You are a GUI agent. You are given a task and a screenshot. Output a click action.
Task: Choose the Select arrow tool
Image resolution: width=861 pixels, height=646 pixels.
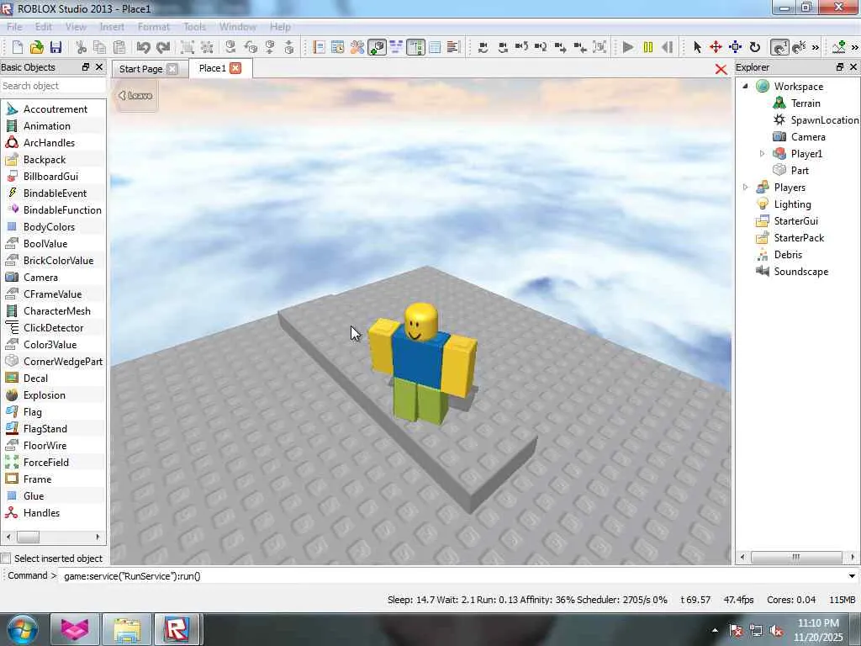(x=697, y=47)
